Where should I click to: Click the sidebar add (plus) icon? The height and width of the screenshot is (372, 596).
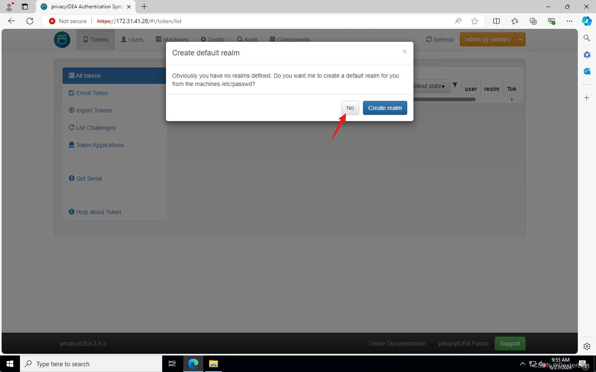[587, 98]
